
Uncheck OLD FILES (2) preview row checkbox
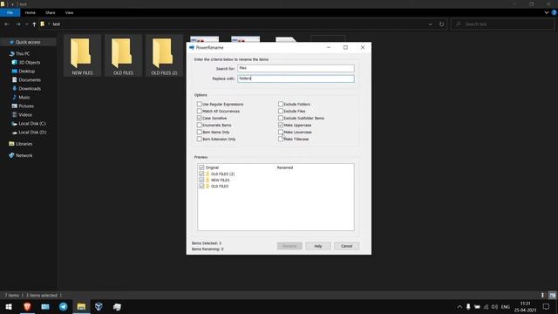click(x=201, y=174)
